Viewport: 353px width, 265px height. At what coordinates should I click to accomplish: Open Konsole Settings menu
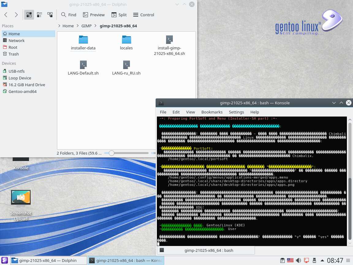pyautogui.click(x=236, y=112)
